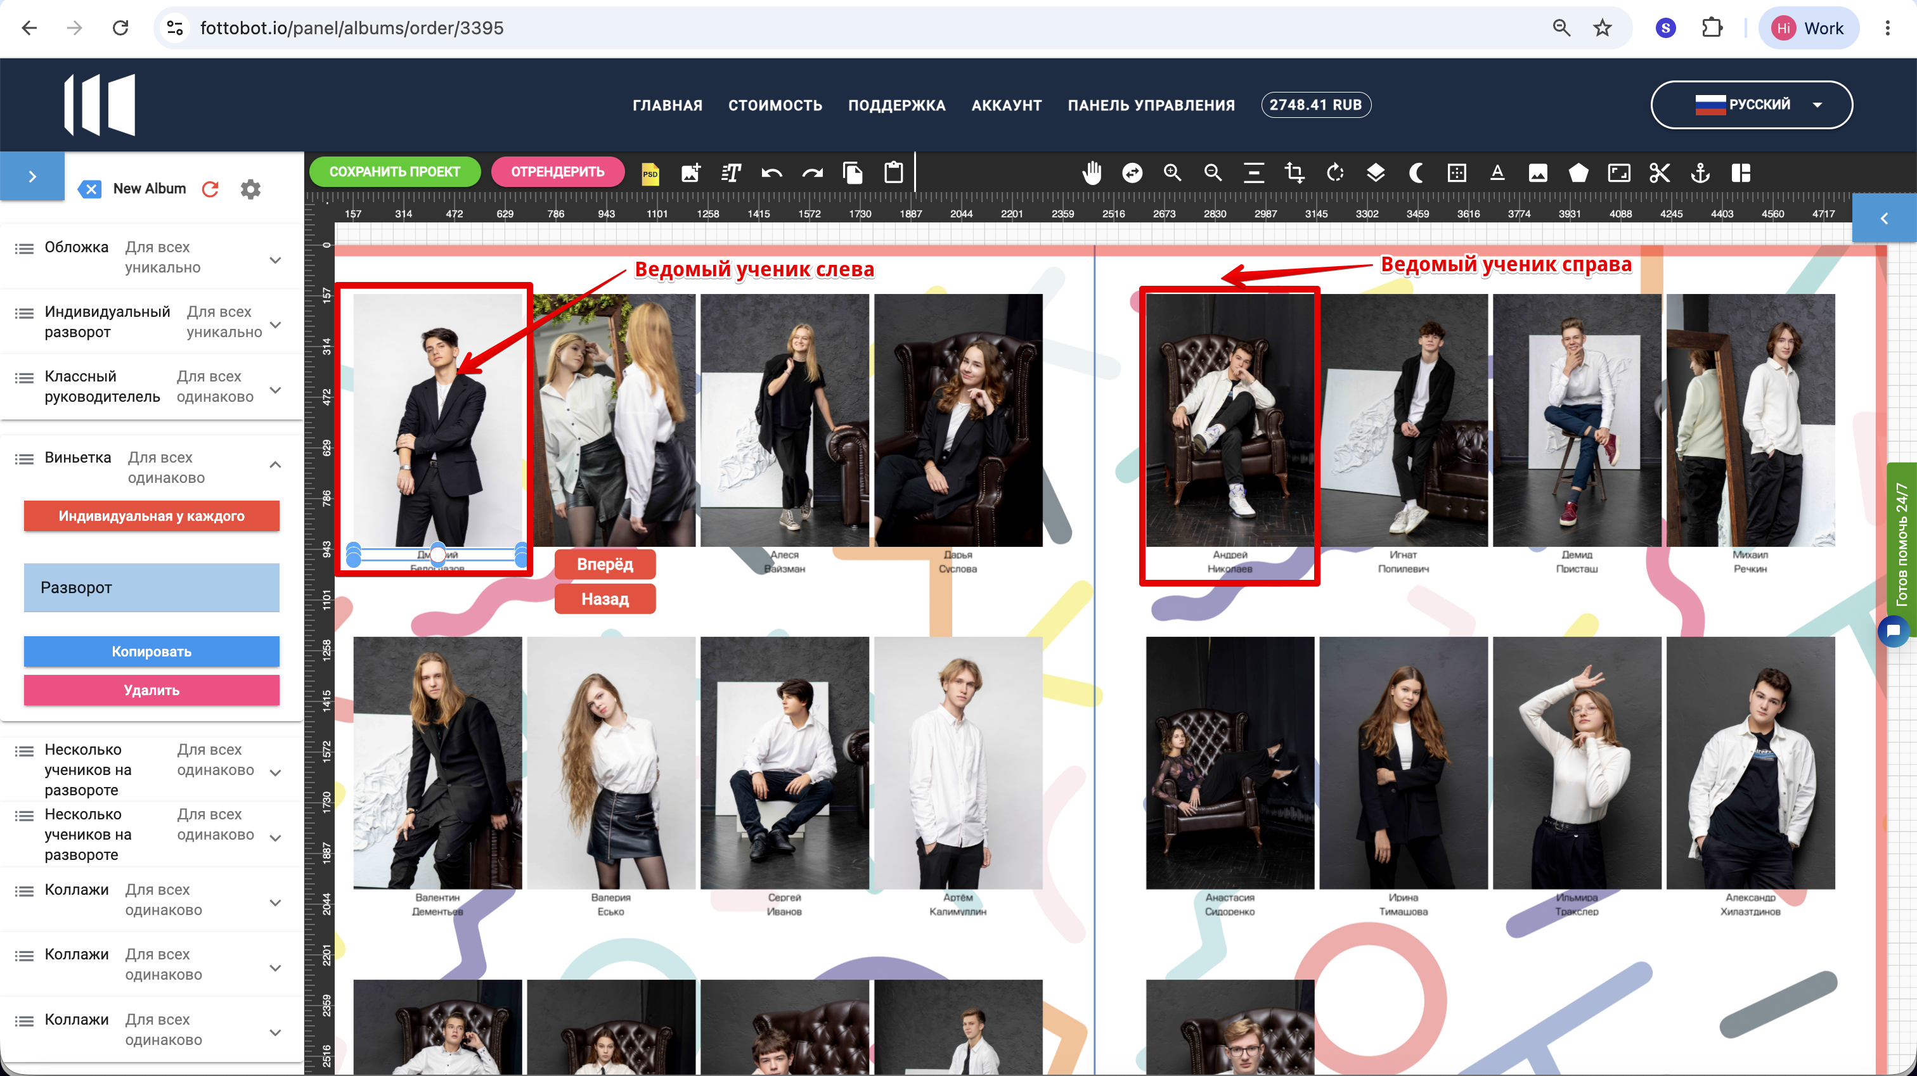Select the hand pan tool
The image size is (1917, 1076).
(1092, 174)
